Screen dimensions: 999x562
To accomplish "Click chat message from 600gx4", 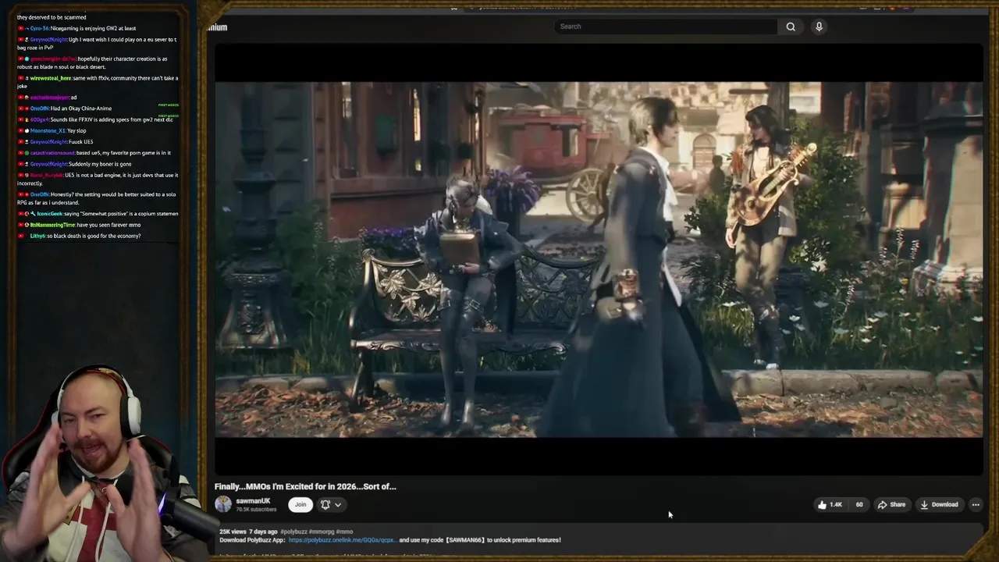I will (x=96, y=119).
